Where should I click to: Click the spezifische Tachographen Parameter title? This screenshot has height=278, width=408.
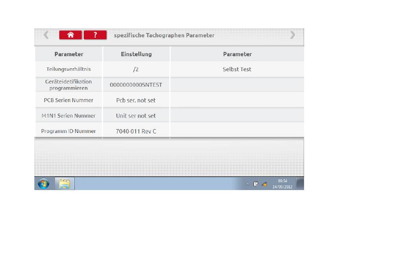tap(164, 35)
